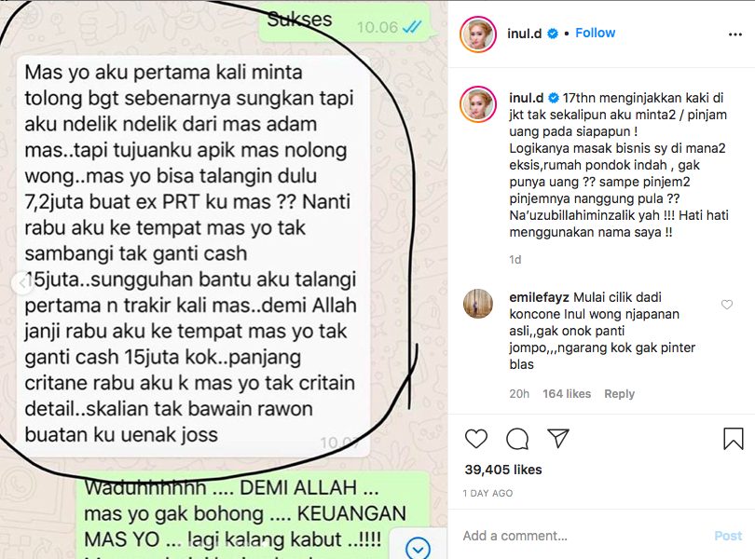Click the verified badge beside inul.d header

click(553, 34)
